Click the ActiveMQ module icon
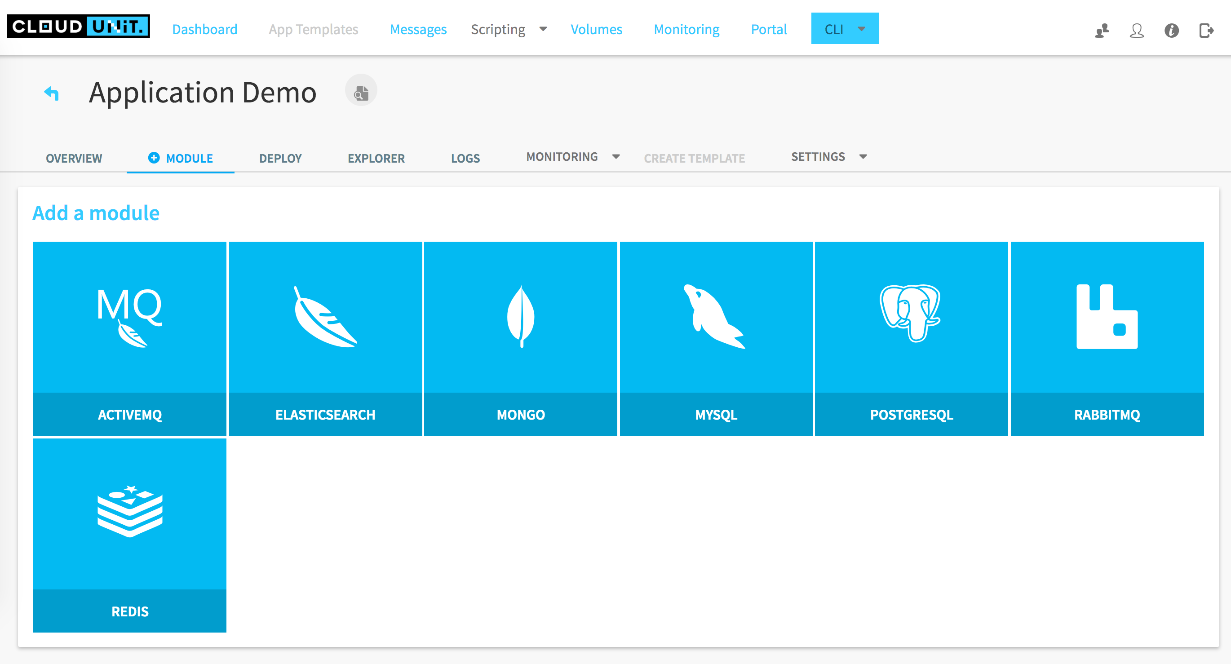Screen dimensions: 1231x664 129,316
